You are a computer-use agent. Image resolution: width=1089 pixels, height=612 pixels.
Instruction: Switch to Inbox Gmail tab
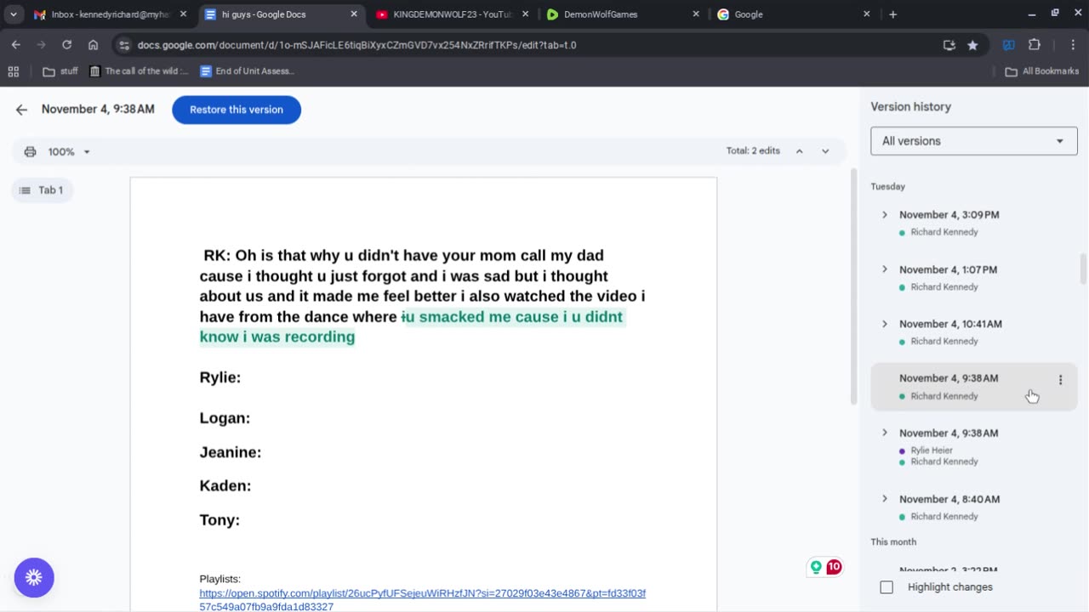[x=108, y=14]
